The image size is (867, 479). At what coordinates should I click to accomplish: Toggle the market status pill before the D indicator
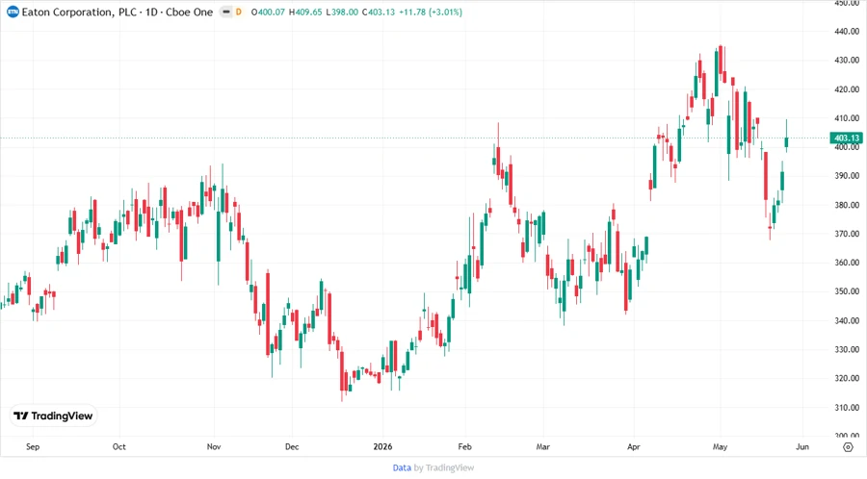pyautogui.click(x=225, y=12)
